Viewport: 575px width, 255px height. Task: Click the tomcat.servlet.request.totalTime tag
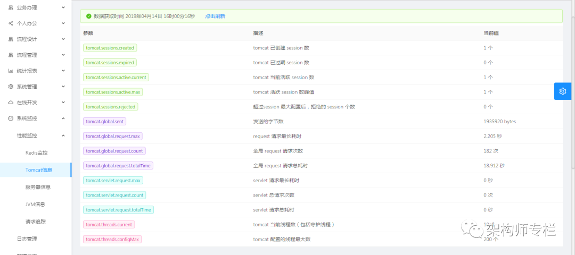[x=118, y=210]
